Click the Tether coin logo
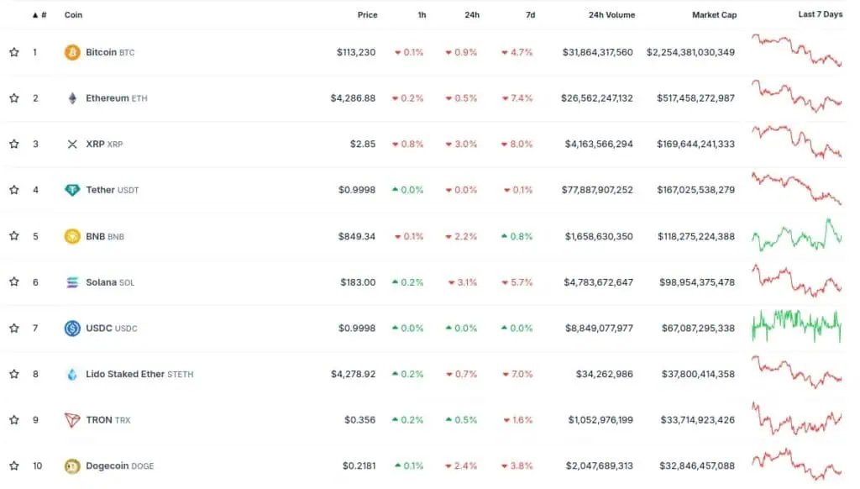This screenshot has height=489, width=860. 72,190
